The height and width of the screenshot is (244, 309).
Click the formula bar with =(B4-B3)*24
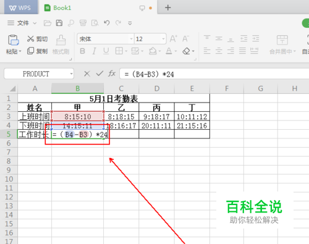tap(214, 74)
